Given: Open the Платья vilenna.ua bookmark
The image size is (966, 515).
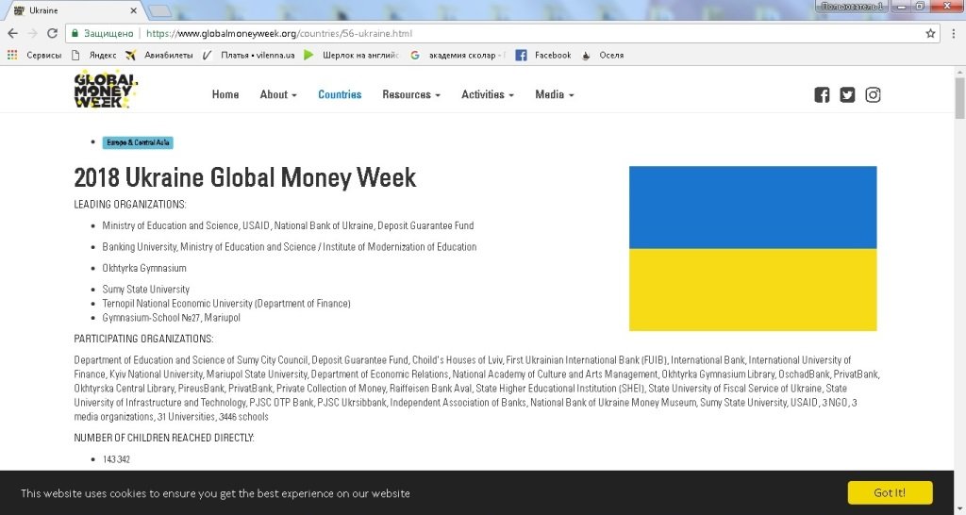Looking at the screenshot, I should [x=248, y=55].
